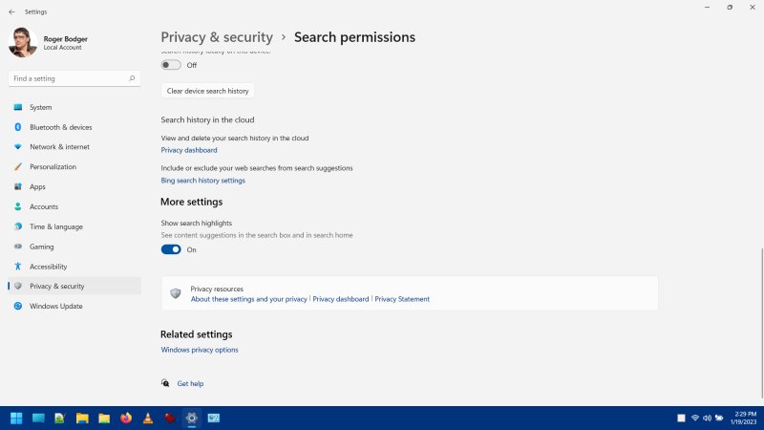Open Windows privacy options link
This screenshot has width=764, height=430.
[200, 350]
